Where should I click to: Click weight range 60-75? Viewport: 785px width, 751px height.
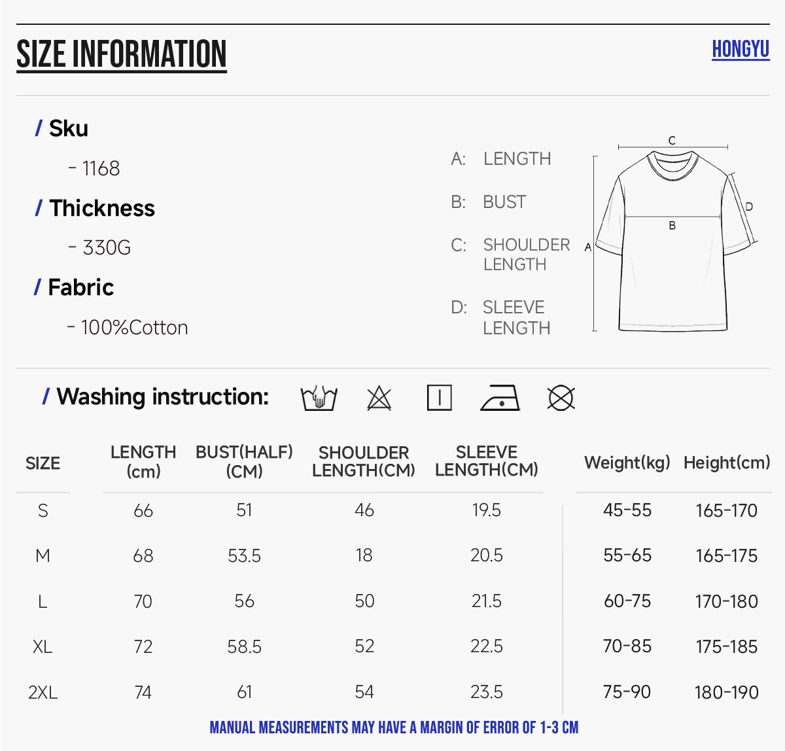click(627, 601)
